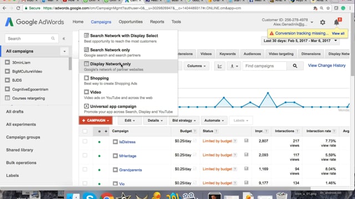Open the download report dropdown

click(x=234, y=66)
